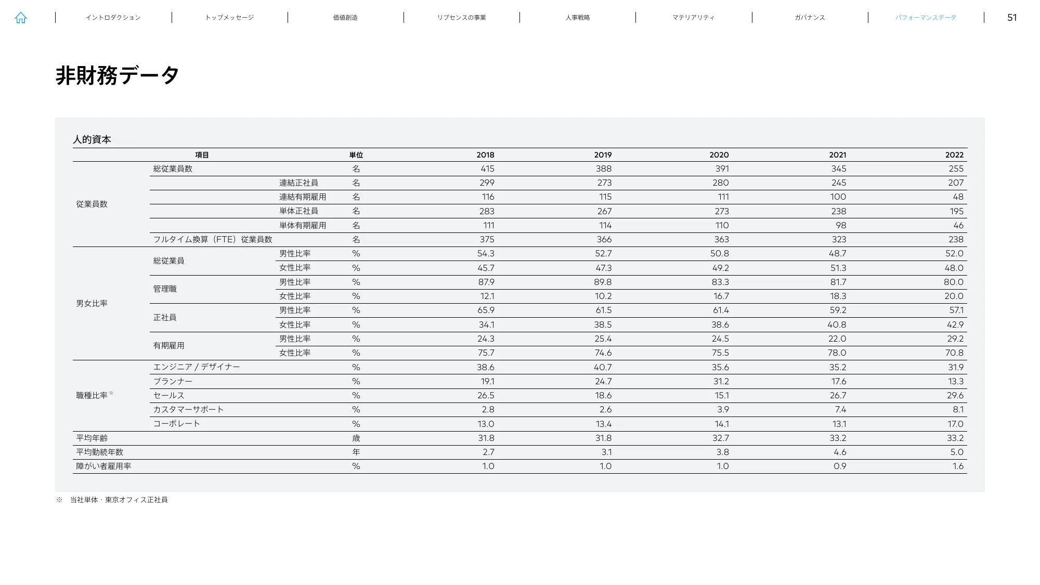1040x585 pixels.
Task: Click the highlighted パフォーマンスデータ tab
Action: [x=925, y=17]
